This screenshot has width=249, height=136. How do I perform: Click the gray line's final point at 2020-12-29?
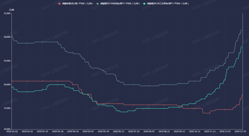(242, 30)
